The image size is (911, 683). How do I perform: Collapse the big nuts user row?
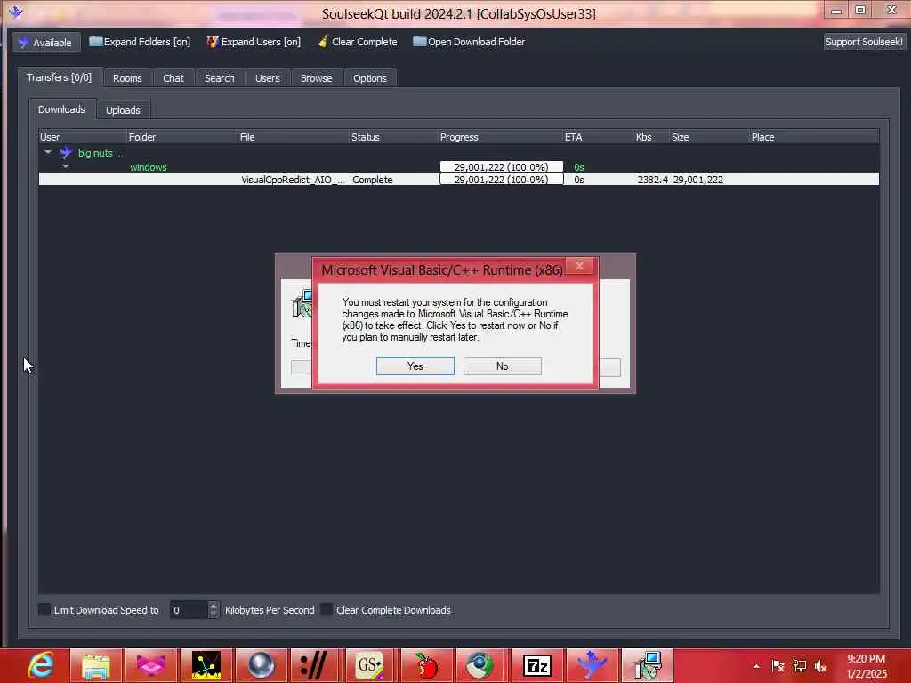point(48,152)
